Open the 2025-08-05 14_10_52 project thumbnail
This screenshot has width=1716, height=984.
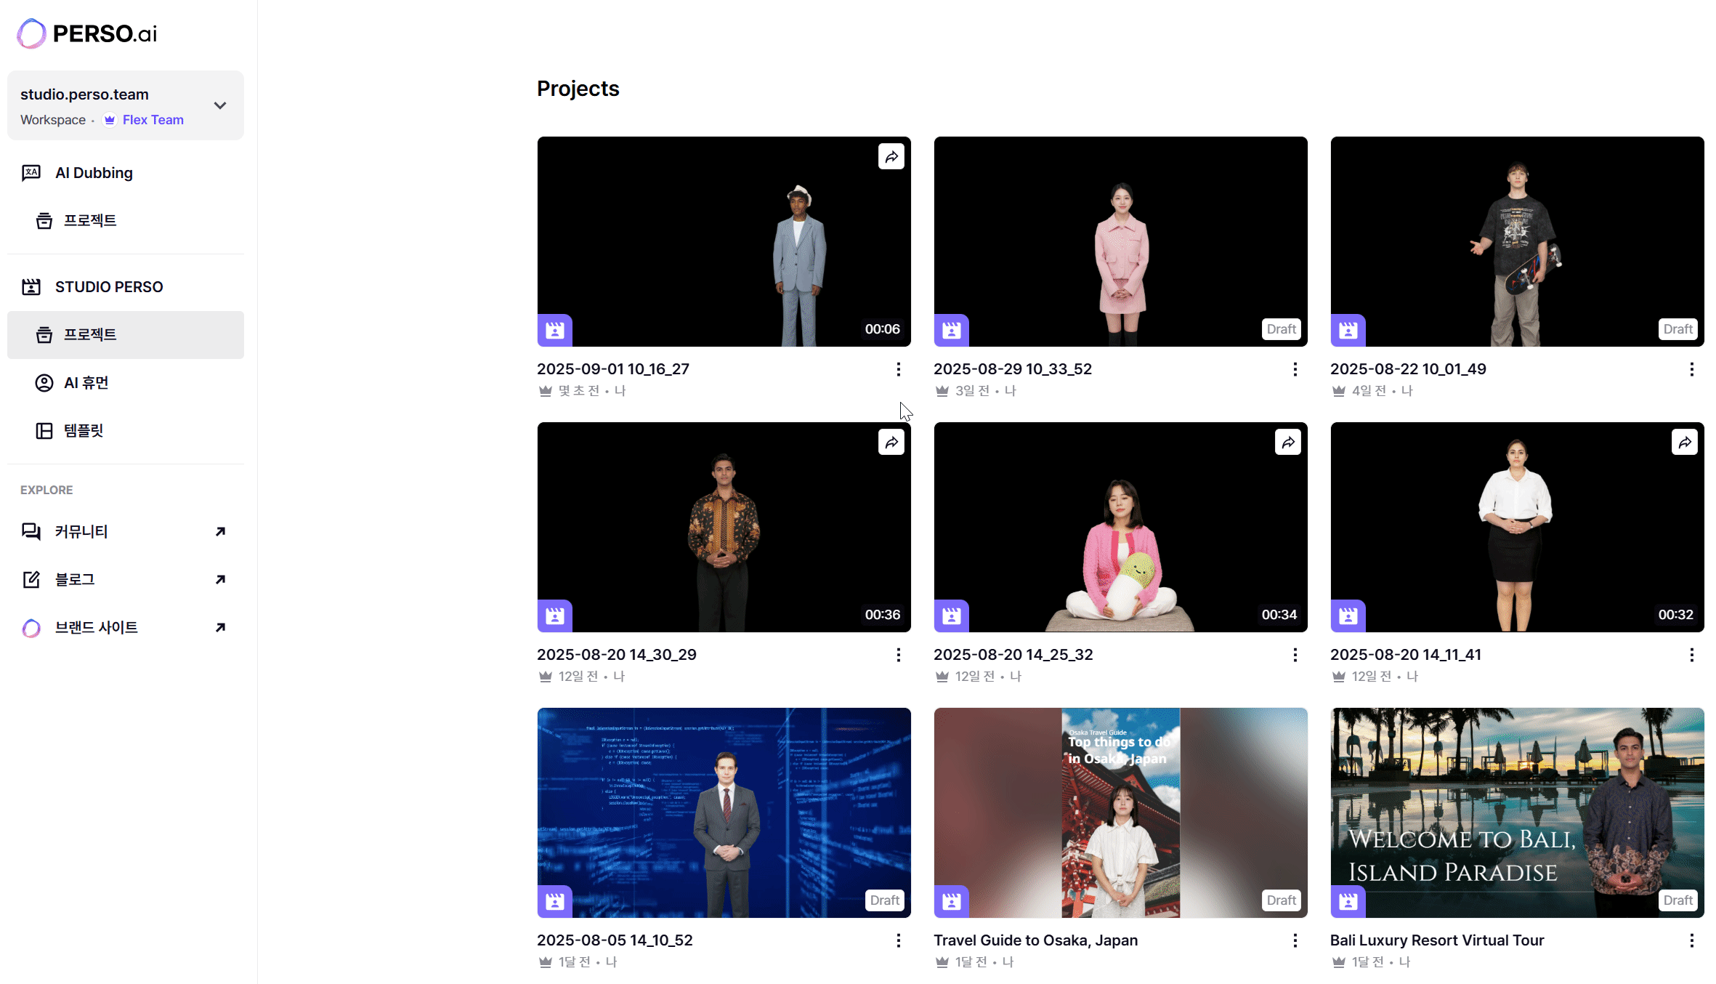724,812
